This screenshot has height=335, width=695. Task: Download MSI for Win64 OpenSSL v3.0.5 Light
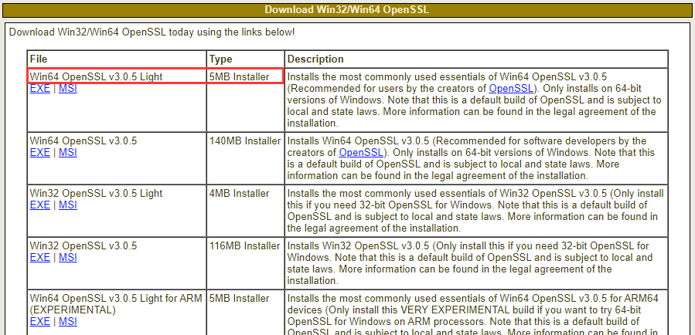click(68, 89)
